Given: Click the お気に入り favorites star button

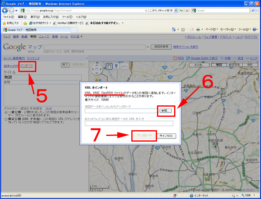Looking at the screenshot, I should click(11, 23).
